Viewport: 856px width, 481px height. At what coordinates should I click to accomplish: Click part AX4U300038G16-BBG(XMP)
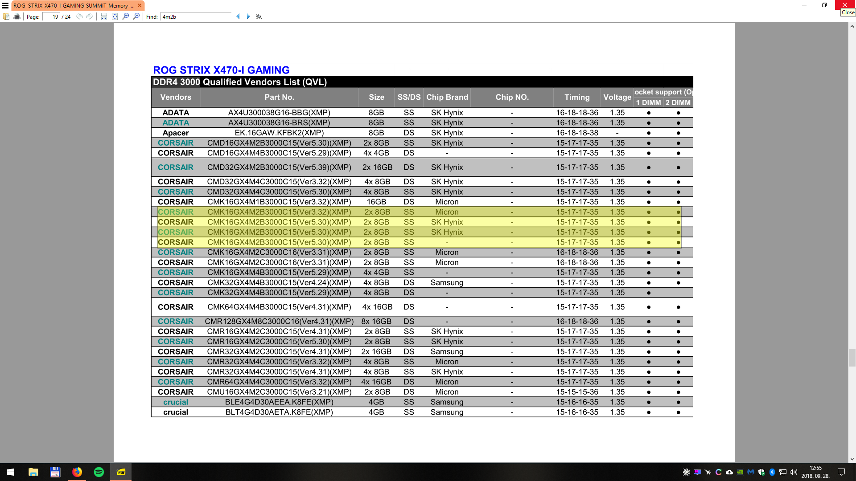(279, 113)
